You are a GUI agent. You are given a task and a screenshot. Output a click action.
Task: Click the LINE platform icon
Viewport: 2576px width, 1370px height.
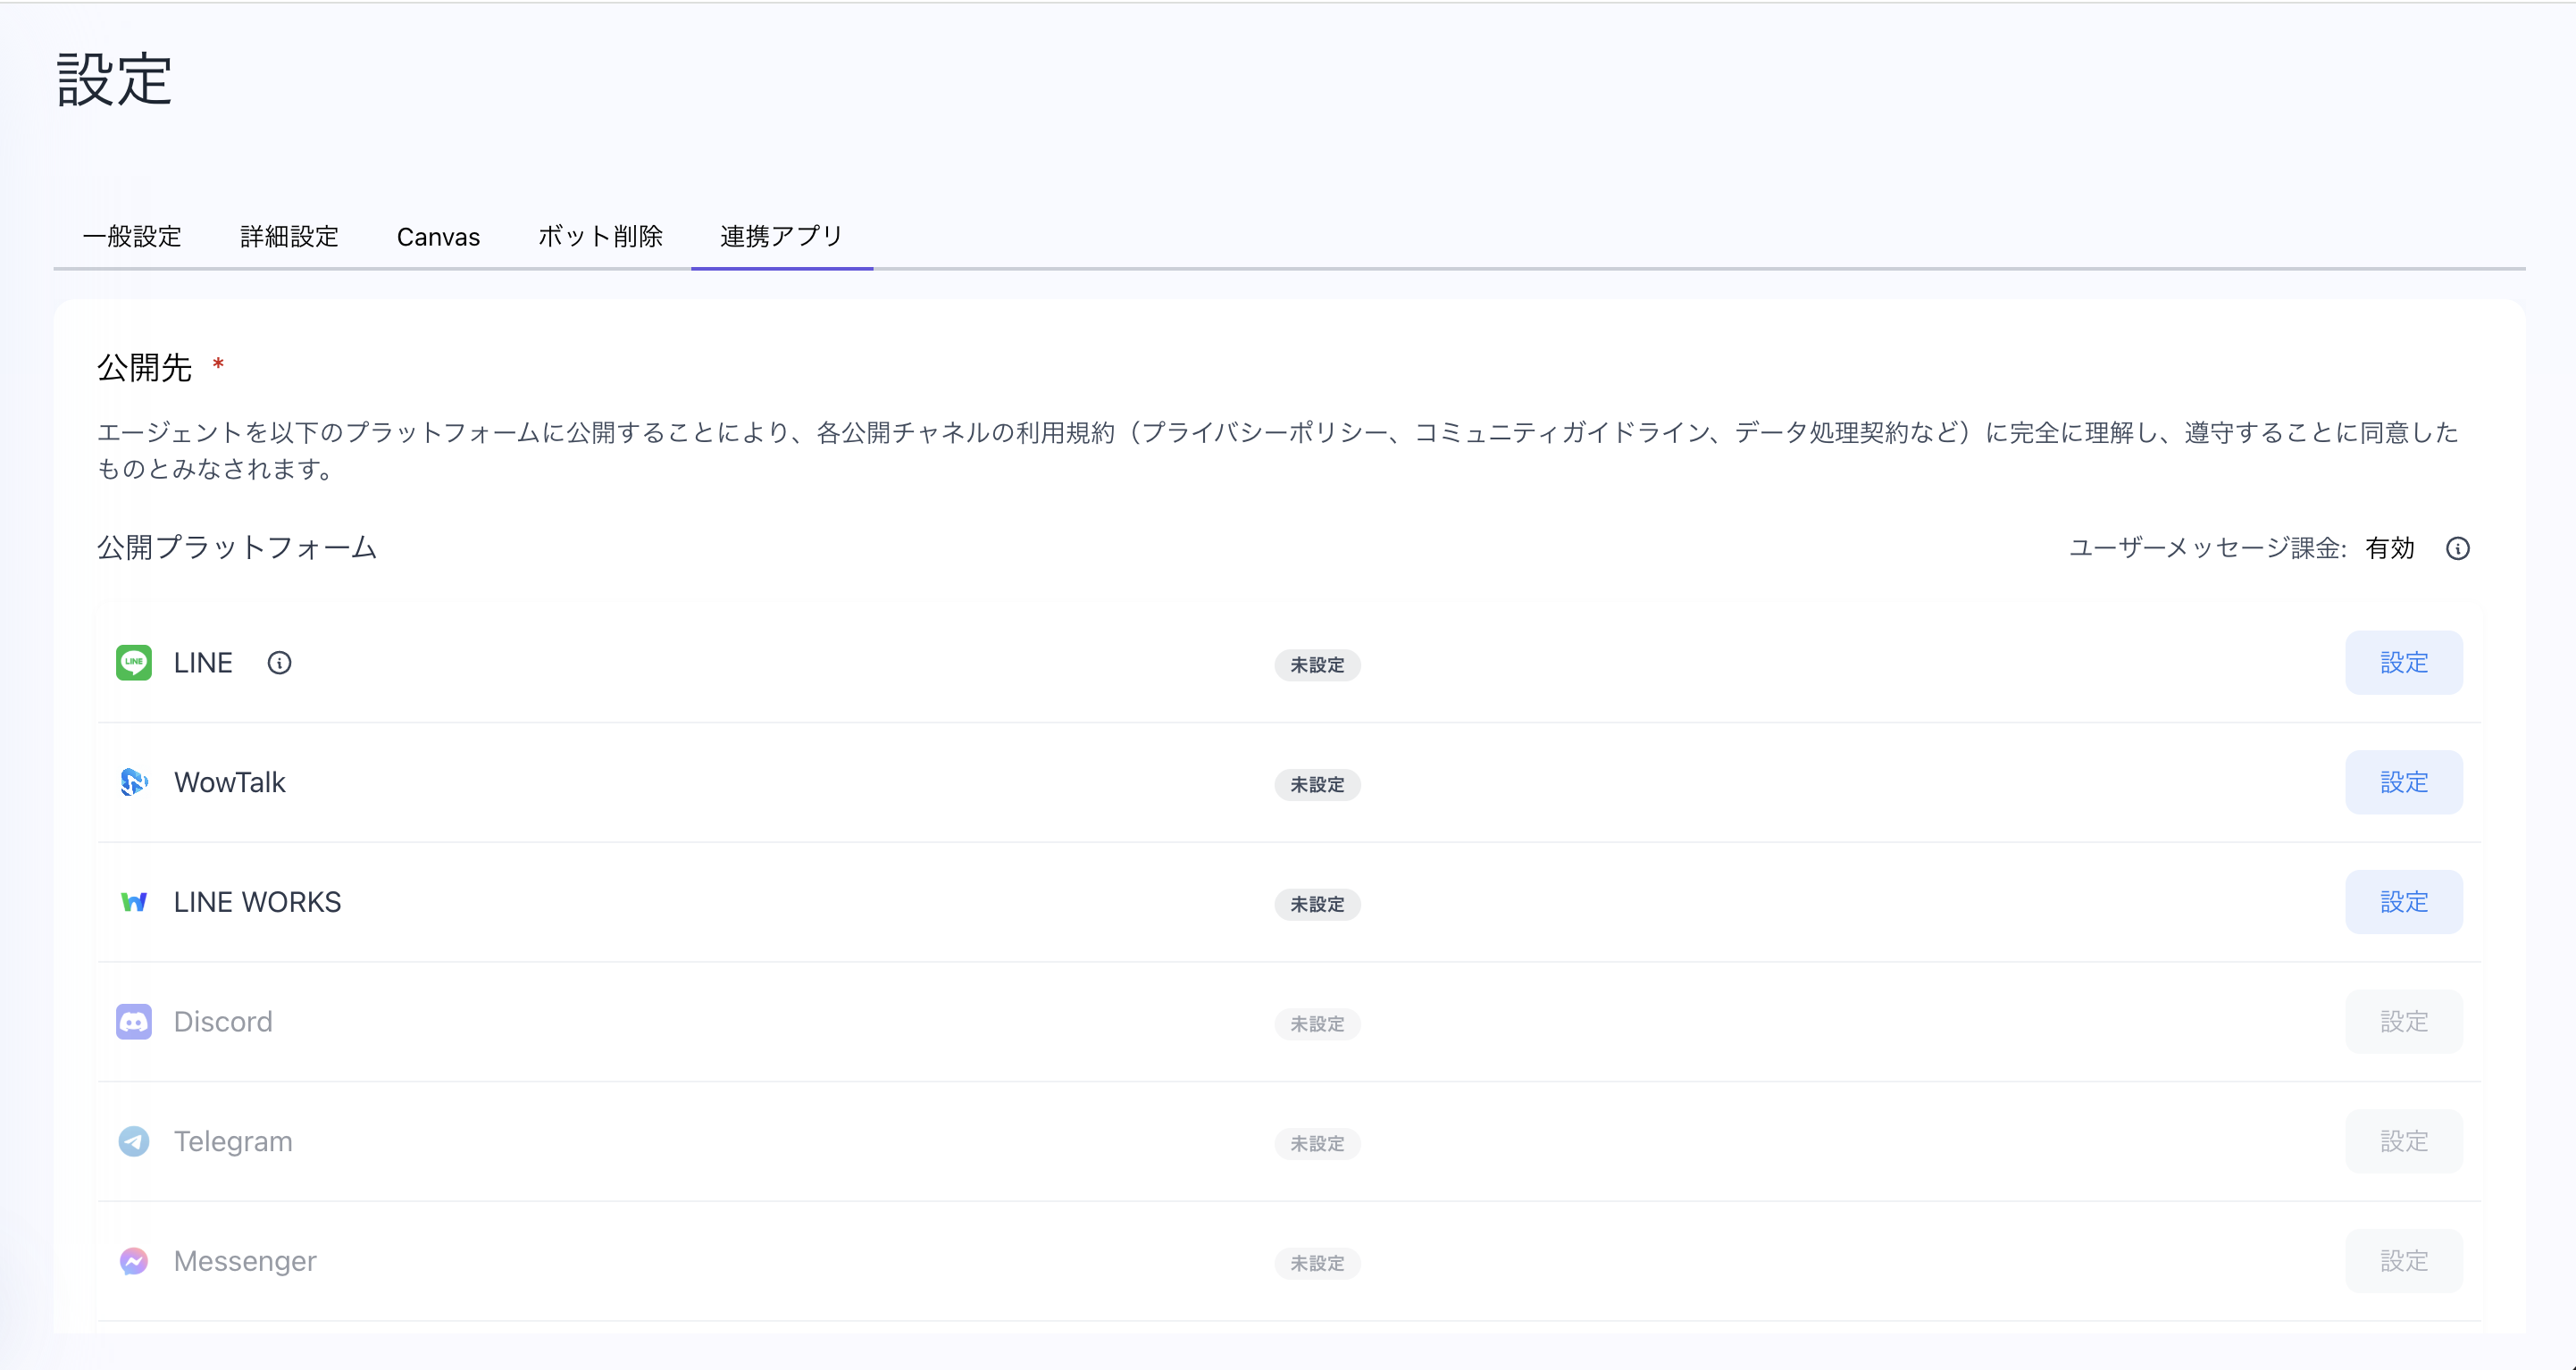tap(135, 662)
